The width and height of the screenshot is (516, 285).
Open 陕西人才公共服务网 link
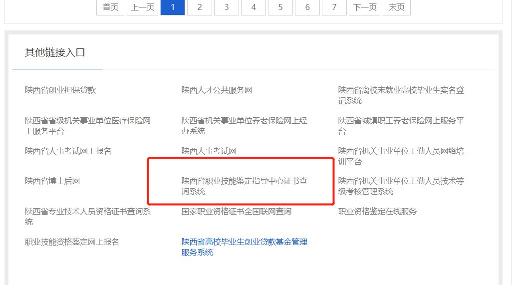(x=217, y=90)
